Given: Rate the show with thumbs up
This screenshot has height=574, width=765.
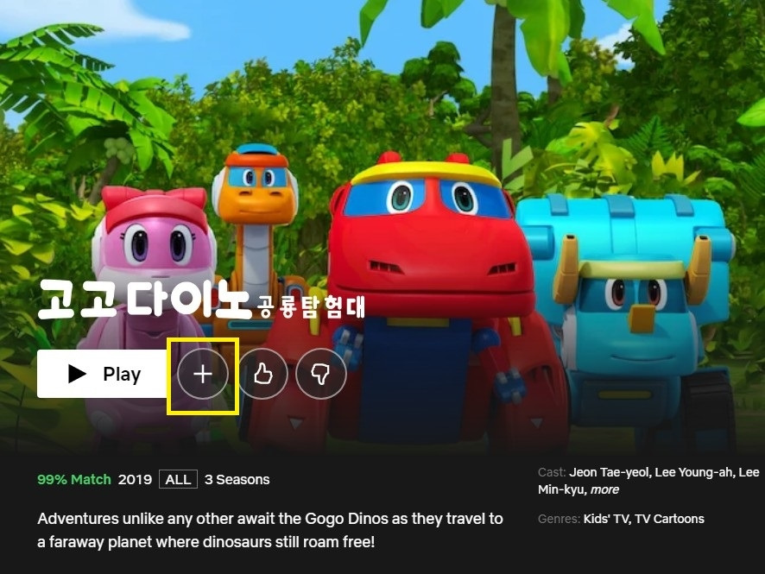Looking at the screenshot, I should (x=262, y=374).
